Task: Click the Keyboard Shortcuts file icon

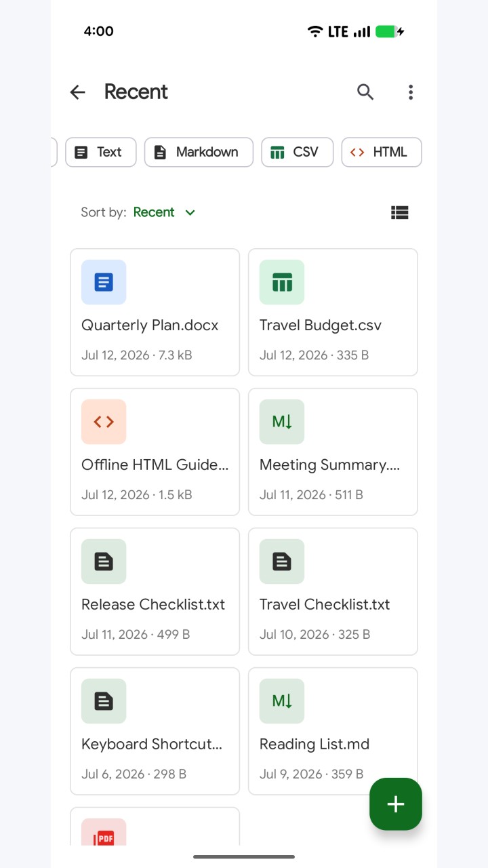Action: 104,701
